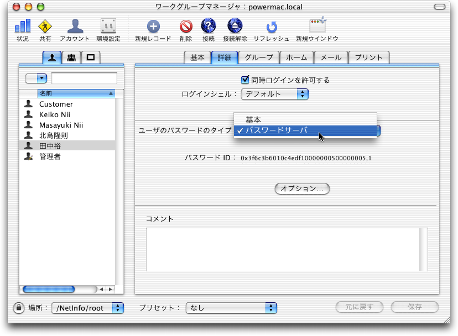
Task: Click the オプション... button
Action: tap(302, 188)
